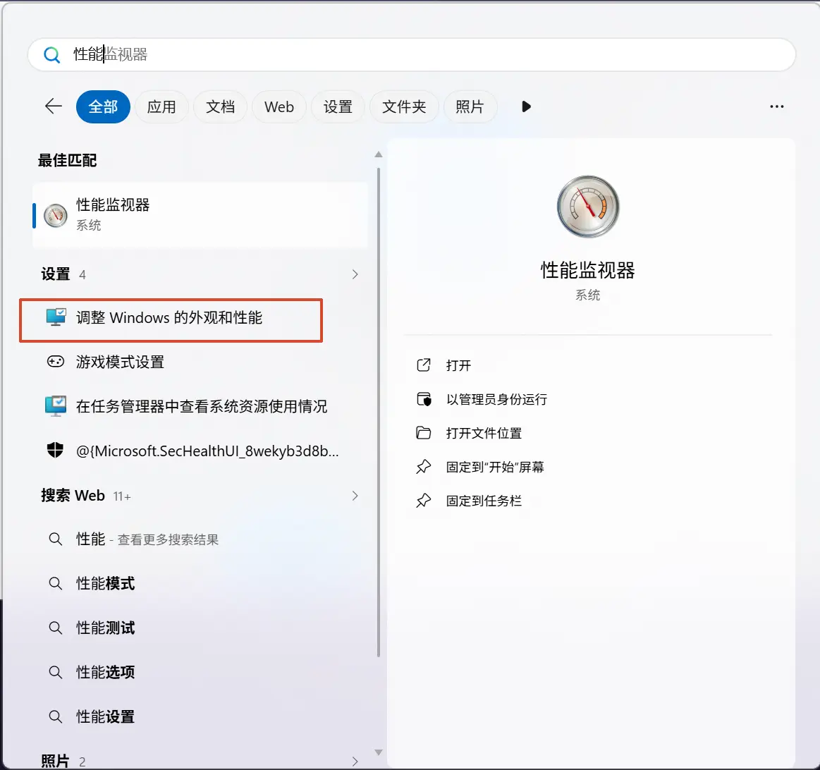This screenshot has height=770, width=820.
Task: Choose 固定到“开始”屏幕 action
Action: click(x=495, y=467)
